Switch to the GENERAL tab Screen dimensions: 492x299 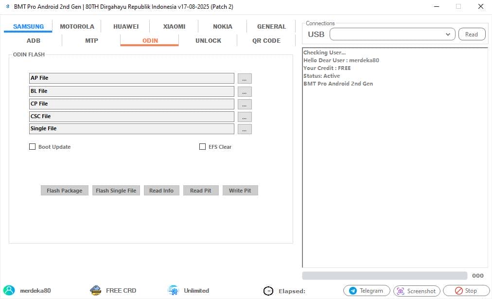[271, 26]
